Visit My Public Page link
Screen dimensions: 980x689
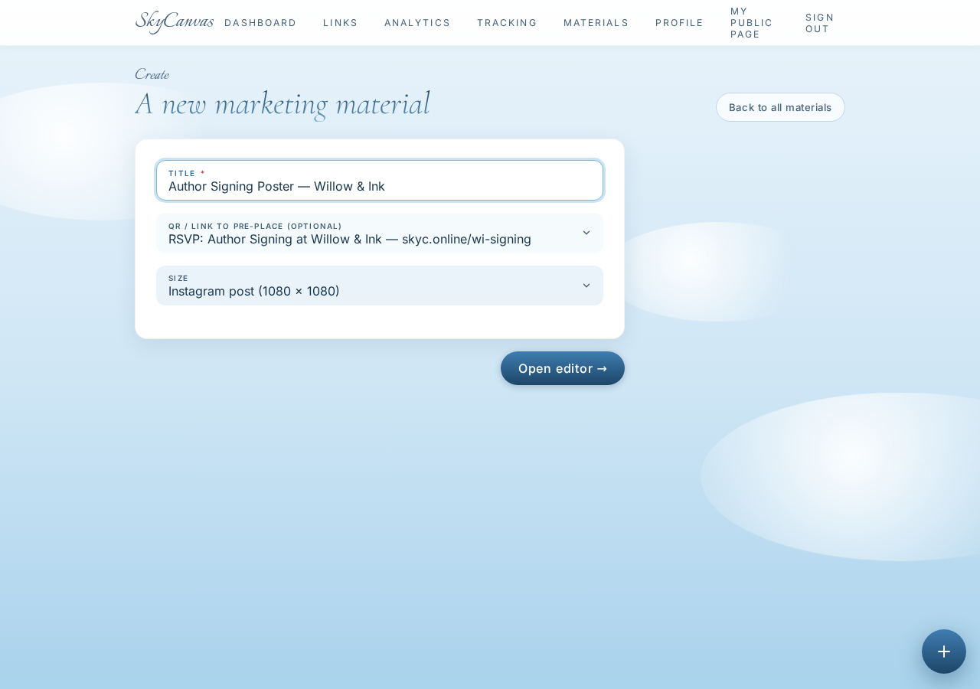click(752, 23)
